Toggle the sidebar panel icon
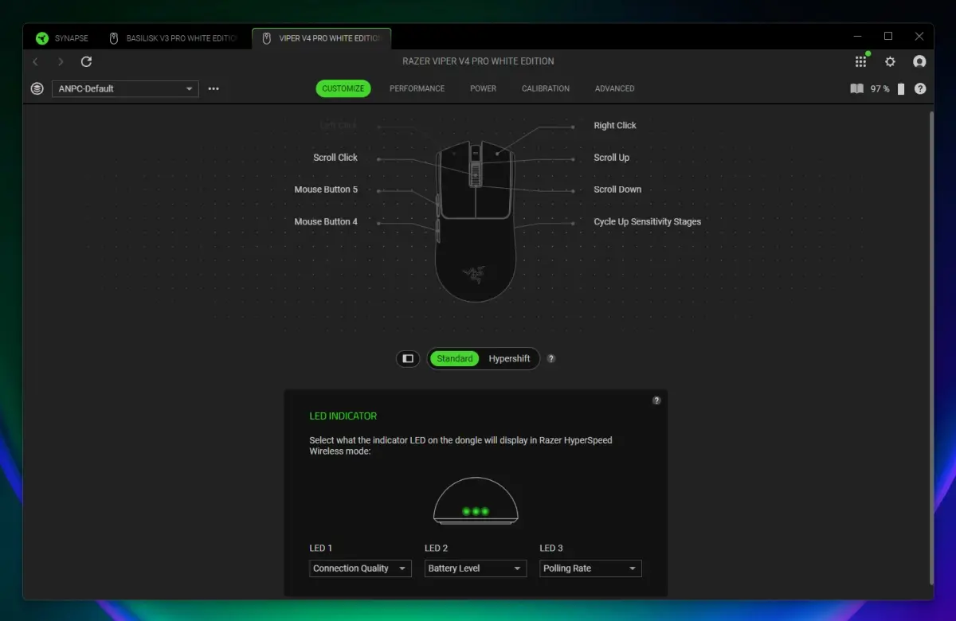Screen dimensions: 956x621 pos(408,358)
